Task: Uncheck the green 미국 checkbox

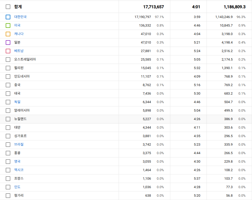Action: coord(8,26)
